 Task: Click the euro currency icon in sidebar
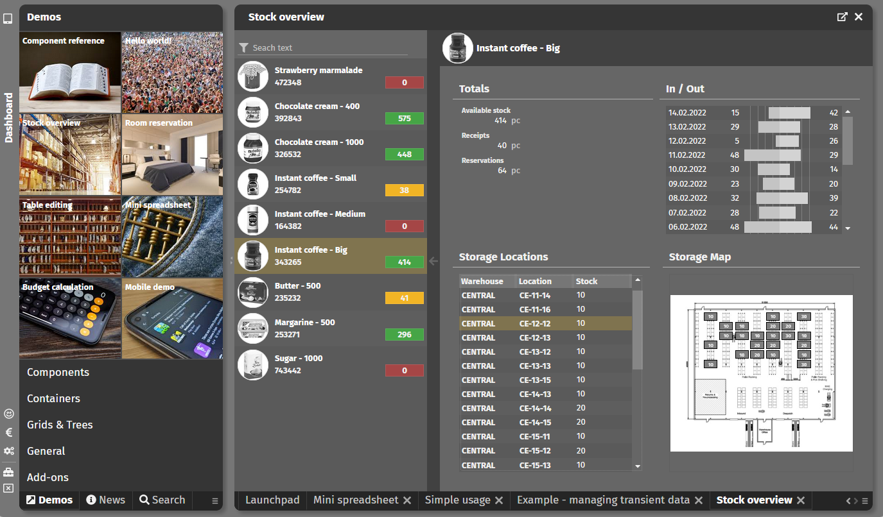coord(8,432)
